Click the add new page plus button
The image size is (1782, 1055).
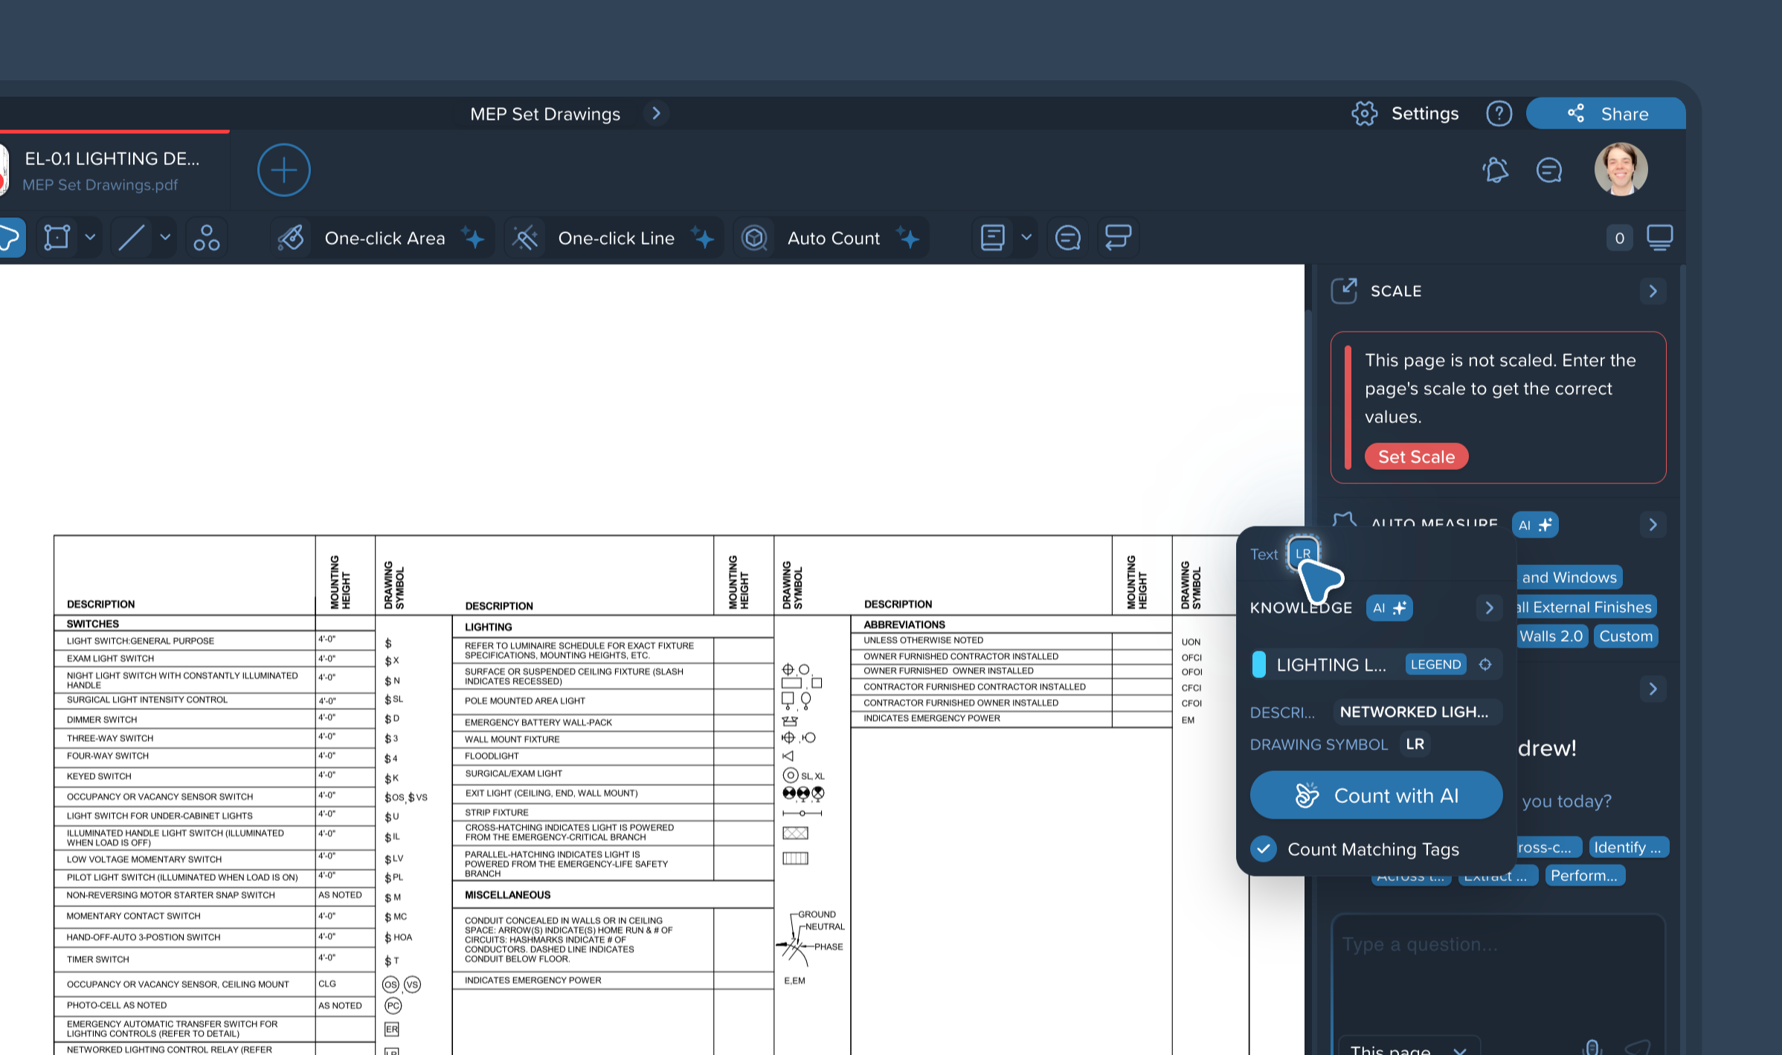pos(283,170)
